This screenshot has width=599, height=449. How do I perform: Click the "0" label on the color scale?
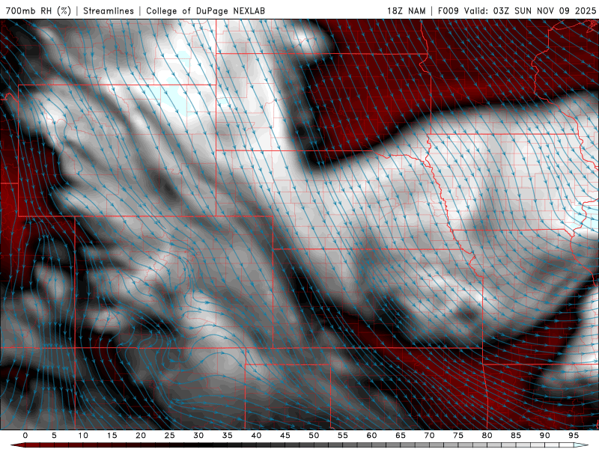25,436
